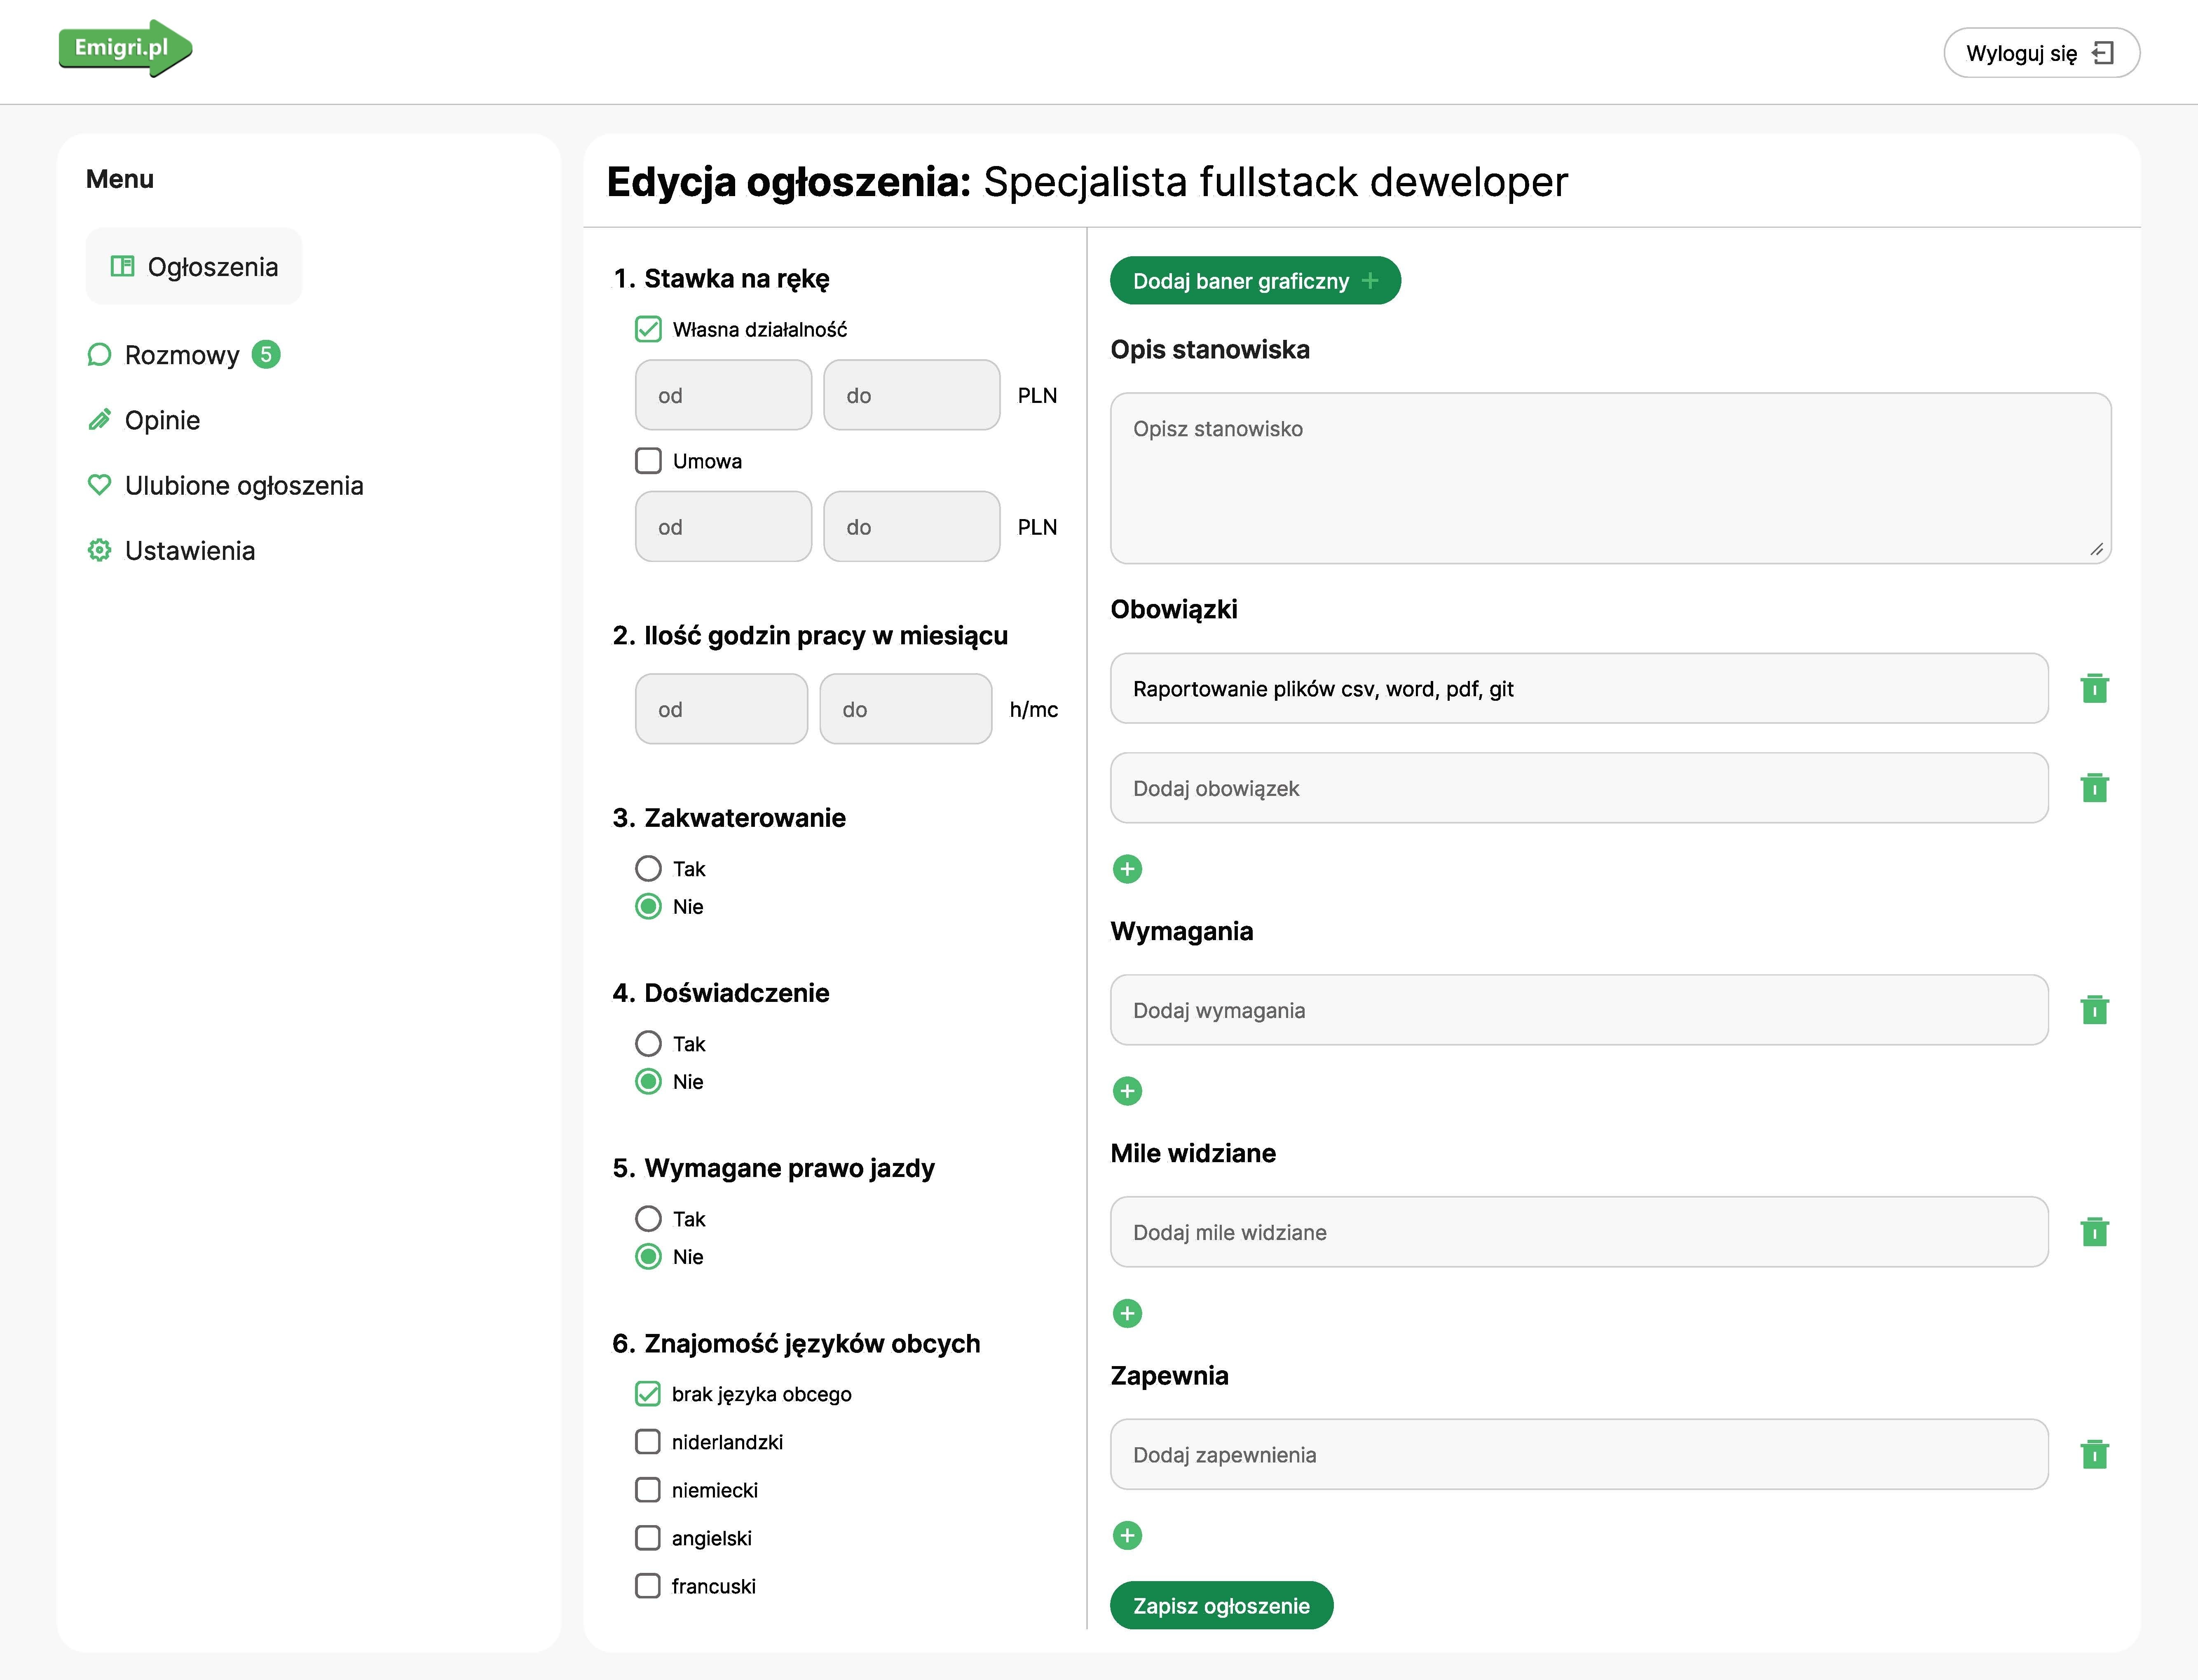The image size is (2198, 1680).
Task: Click the Własna działalność do field
Action: 911,395
